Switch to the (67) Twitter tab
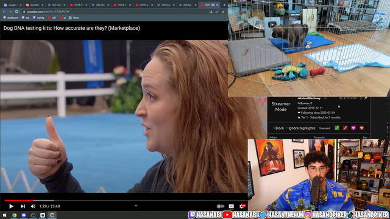The height and width of the screenshot is (219, 390). (x=56, y=5)
